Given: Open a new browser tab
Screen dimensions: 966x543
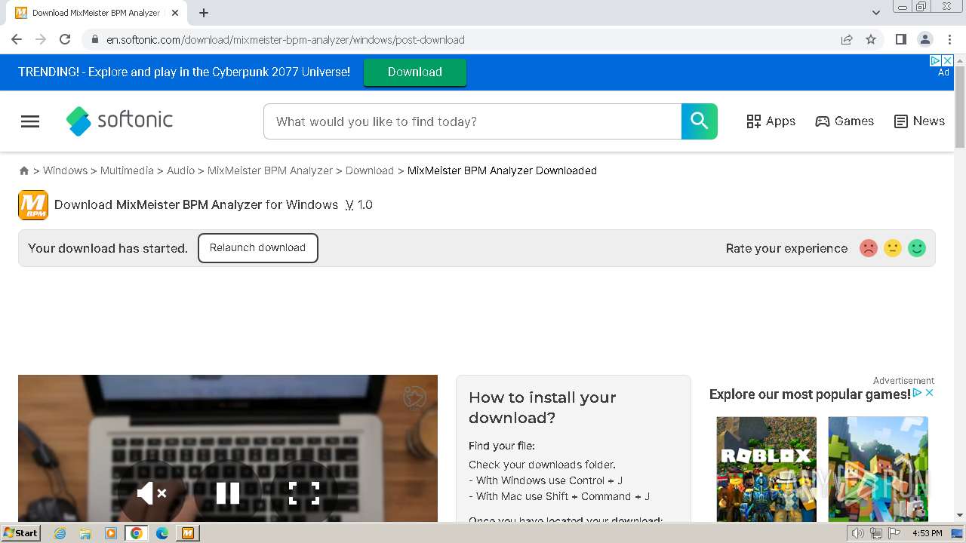Looking at the screenshot, I should tap(204, 13).
